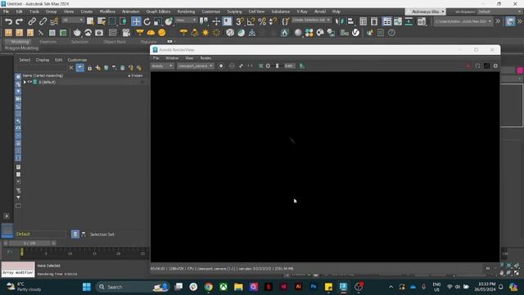
Task: Open Scene Explorer Display menu
Action: (x=43, y=60)
